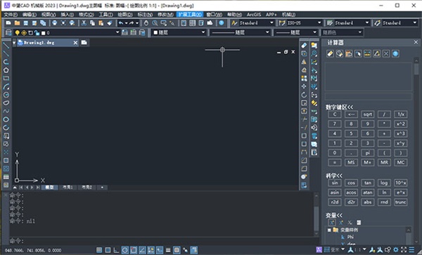Viewport: 422px width, 255px height.
Task: Collapse the 变量样例 tree node
Action: tap(329, 230)
